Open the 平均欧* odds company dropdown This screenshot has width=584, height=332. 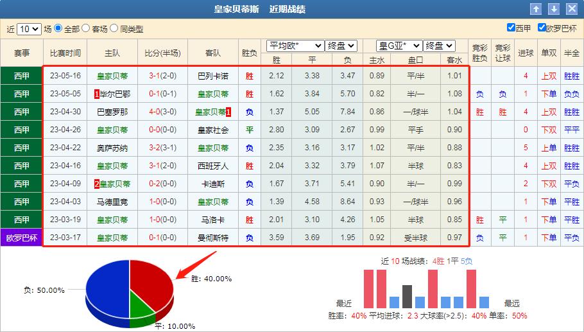(295, 46)
